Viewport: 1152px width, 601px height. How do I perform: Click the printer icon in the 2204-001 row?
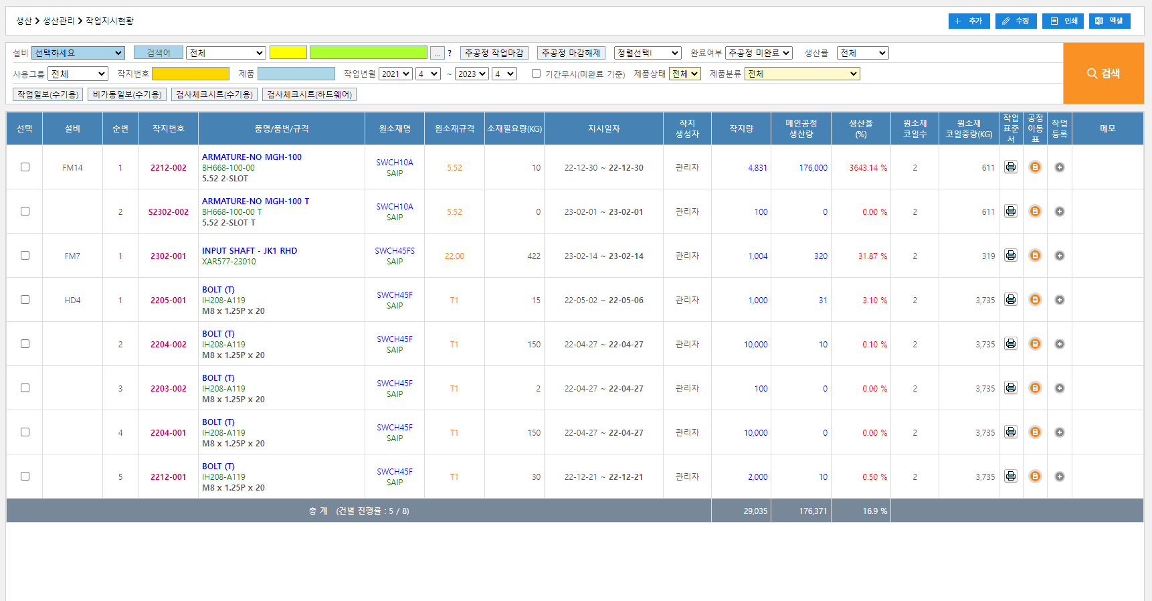(1011, 432)
